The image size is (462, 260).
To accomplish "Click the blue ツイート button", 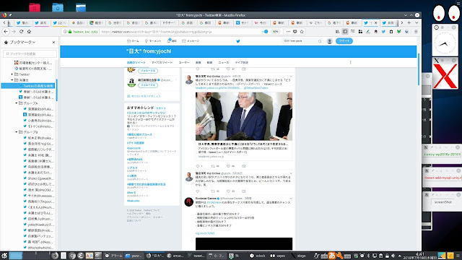I will (344, 41).
